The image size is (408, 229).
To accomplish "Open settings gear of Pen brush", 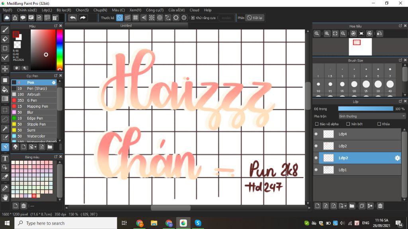I will click(x=54, y=82).
